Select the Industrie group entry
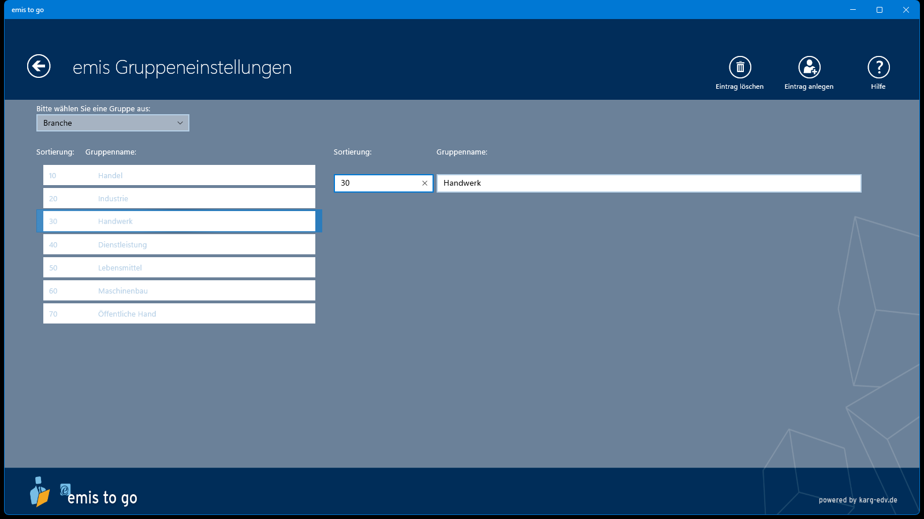This screenshot has height=519, width=924. click(x=179, y=198)
